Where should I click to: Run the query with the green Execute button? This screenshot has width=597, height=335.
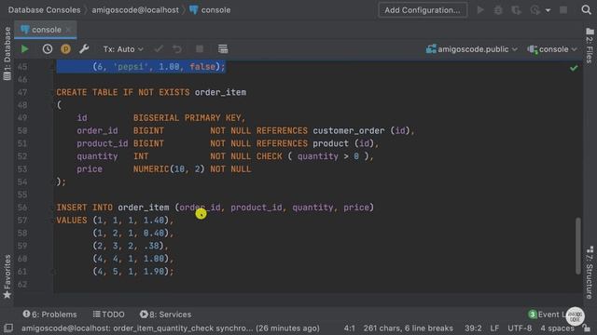(x=25, y=49)
